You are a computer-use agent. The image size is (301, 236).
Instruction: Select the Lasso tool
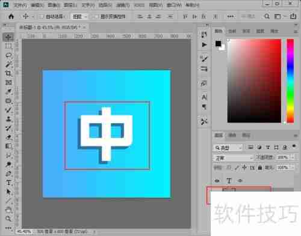tap(8, 55)
